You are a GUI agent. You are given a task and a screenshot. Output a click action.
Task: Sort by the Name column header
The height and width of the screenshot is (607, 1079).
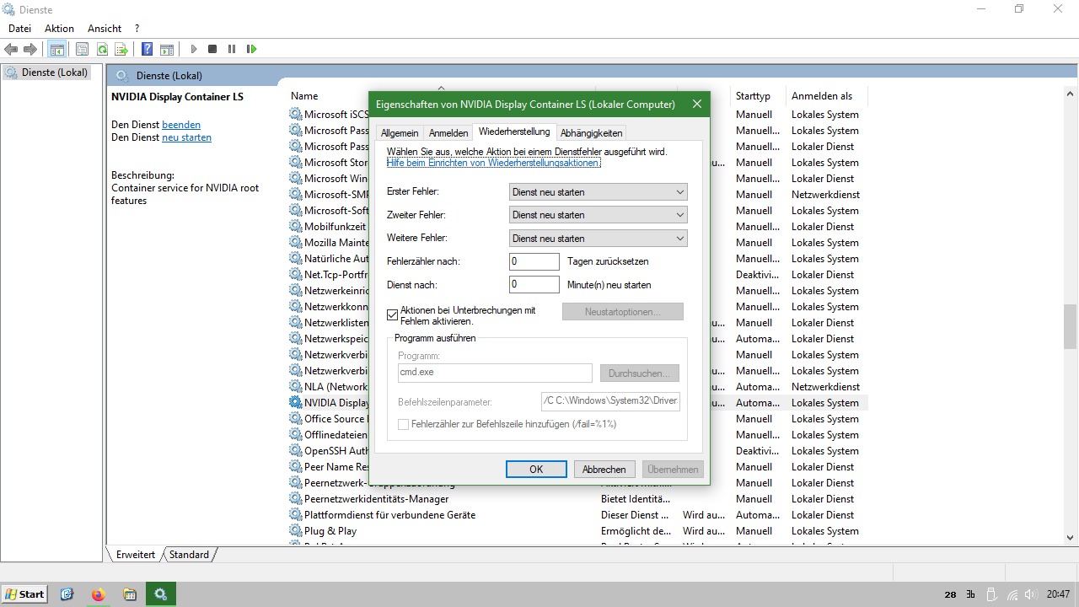pos(304,96)
